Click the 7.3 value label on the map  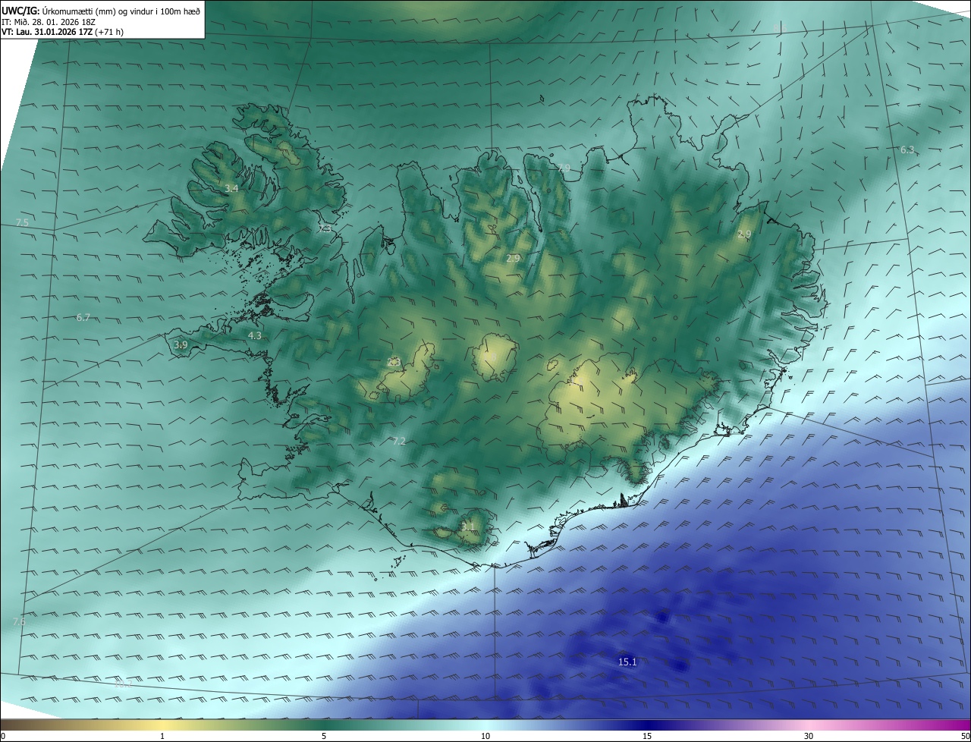[x=325, y=228]
